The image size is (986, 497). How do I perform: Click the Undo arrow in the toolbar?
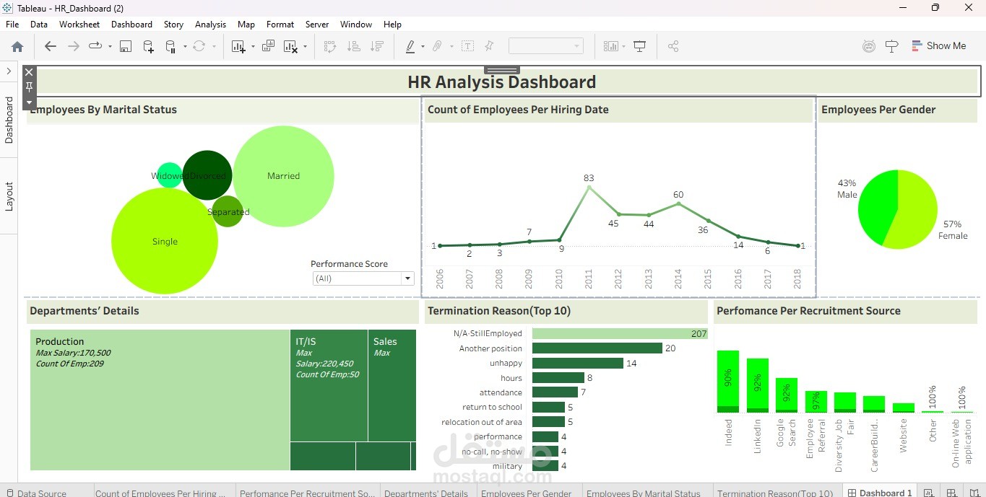[x=49, y=45]
